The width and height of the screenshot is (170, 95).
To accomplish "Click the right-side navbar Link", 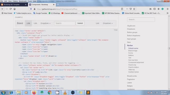I will 97,23.
